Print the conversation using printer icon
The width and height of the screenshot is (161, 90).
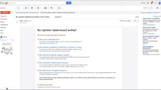tap(136, 17)
